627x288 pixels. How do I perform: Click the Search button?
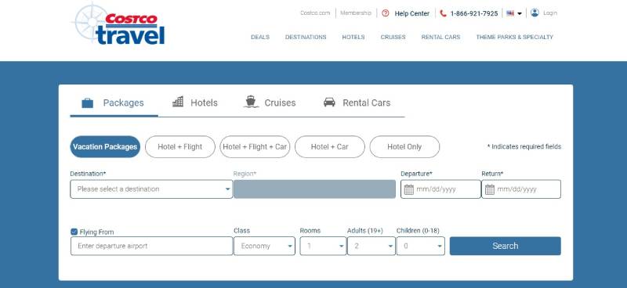click(506, 246)
